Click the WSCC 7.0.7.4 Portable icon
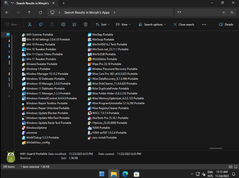The image size is (239, 178). [90, 113]
